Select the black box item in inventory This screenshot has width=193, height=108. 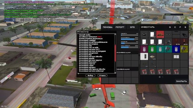click(x=144, y=34)
